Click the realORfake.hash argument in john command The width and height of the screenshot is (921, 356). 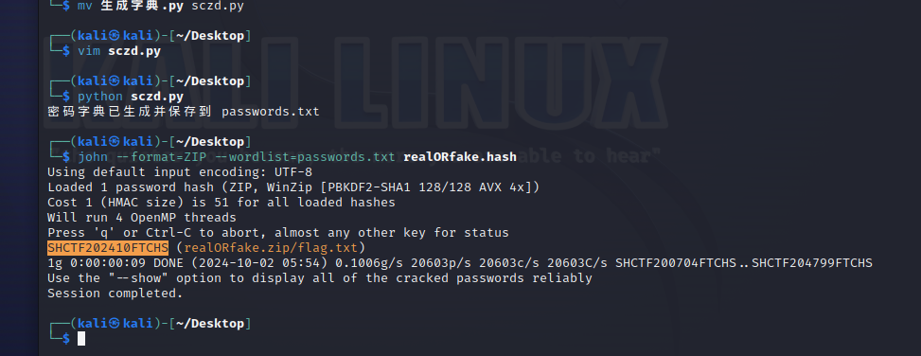[x=460, y=157]
